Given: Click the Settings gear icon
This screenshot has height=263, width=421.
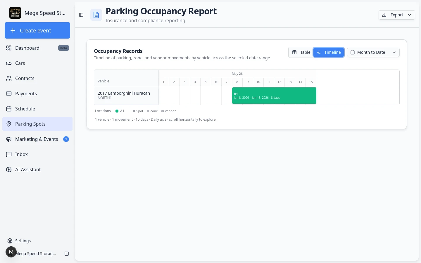Looking at the screenshot, I should pyautogui.click(x=10, y=241).
